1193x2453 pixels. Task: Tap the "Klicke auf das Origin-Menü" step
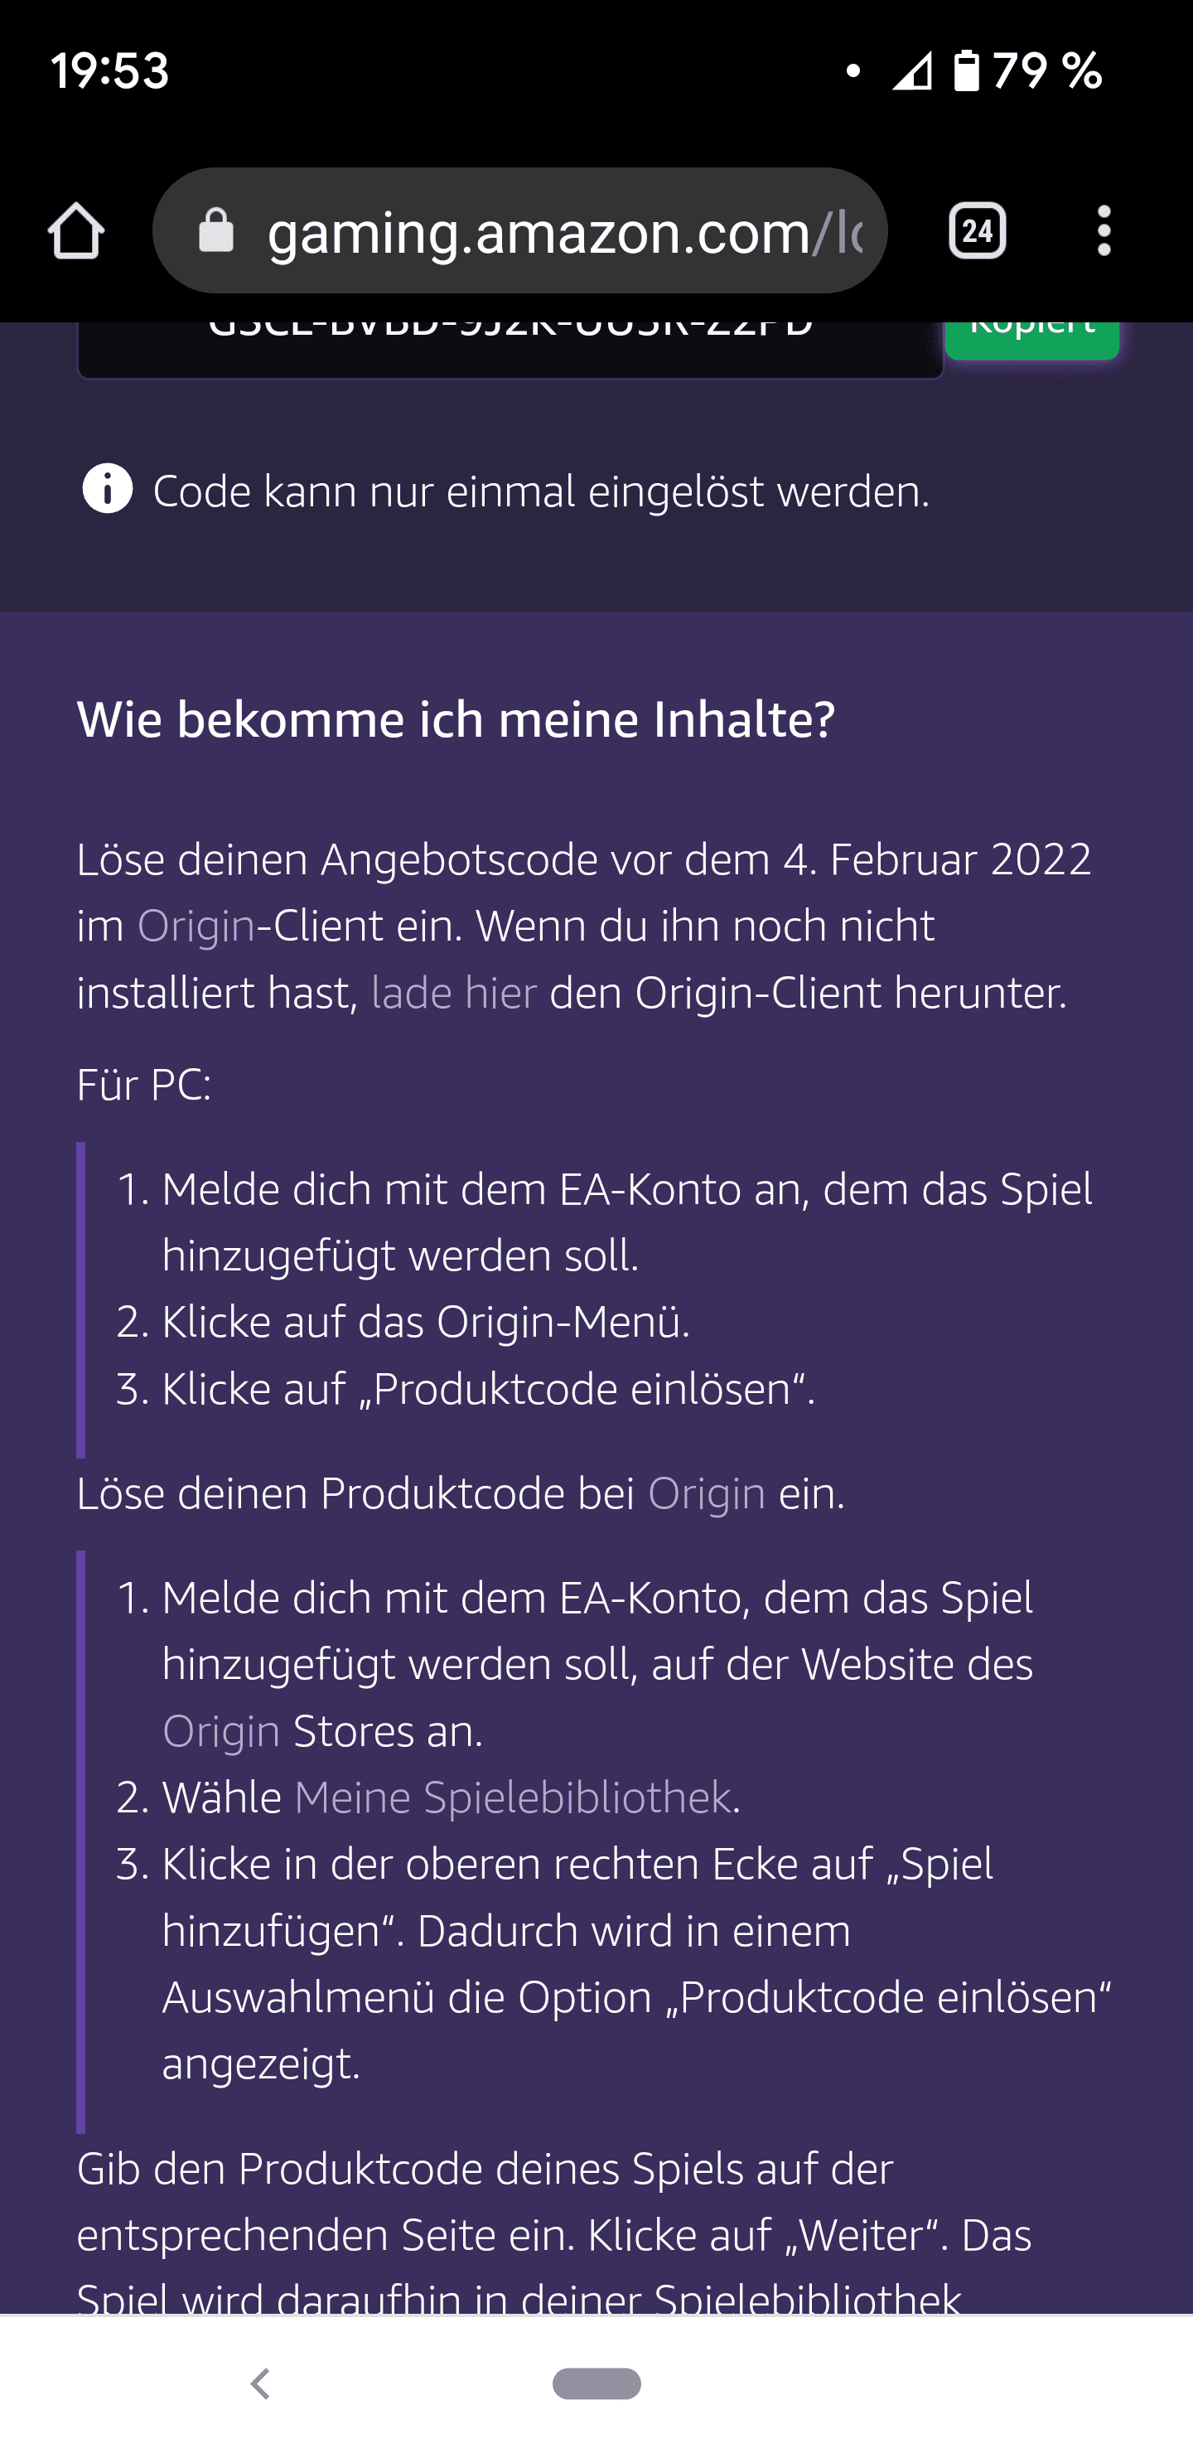425,1322
